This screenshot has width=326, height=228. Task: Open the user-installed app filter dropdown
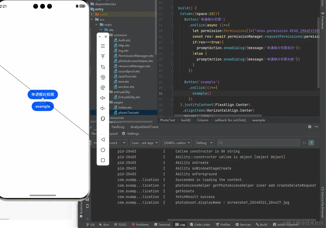(145, 143)
